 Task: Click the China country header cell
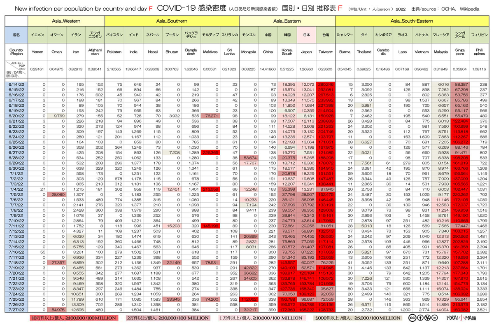pos(268,52)
